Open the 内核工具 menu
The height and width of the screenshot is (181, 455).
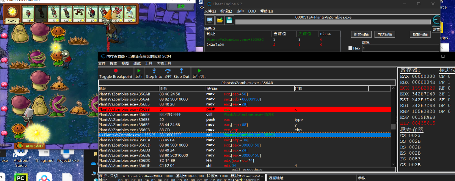click(x=164, y=63)
